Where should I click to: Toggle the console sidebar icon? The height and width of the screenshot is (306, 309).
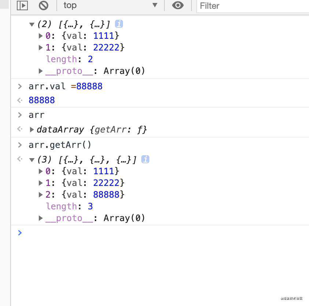coord(22,5)
